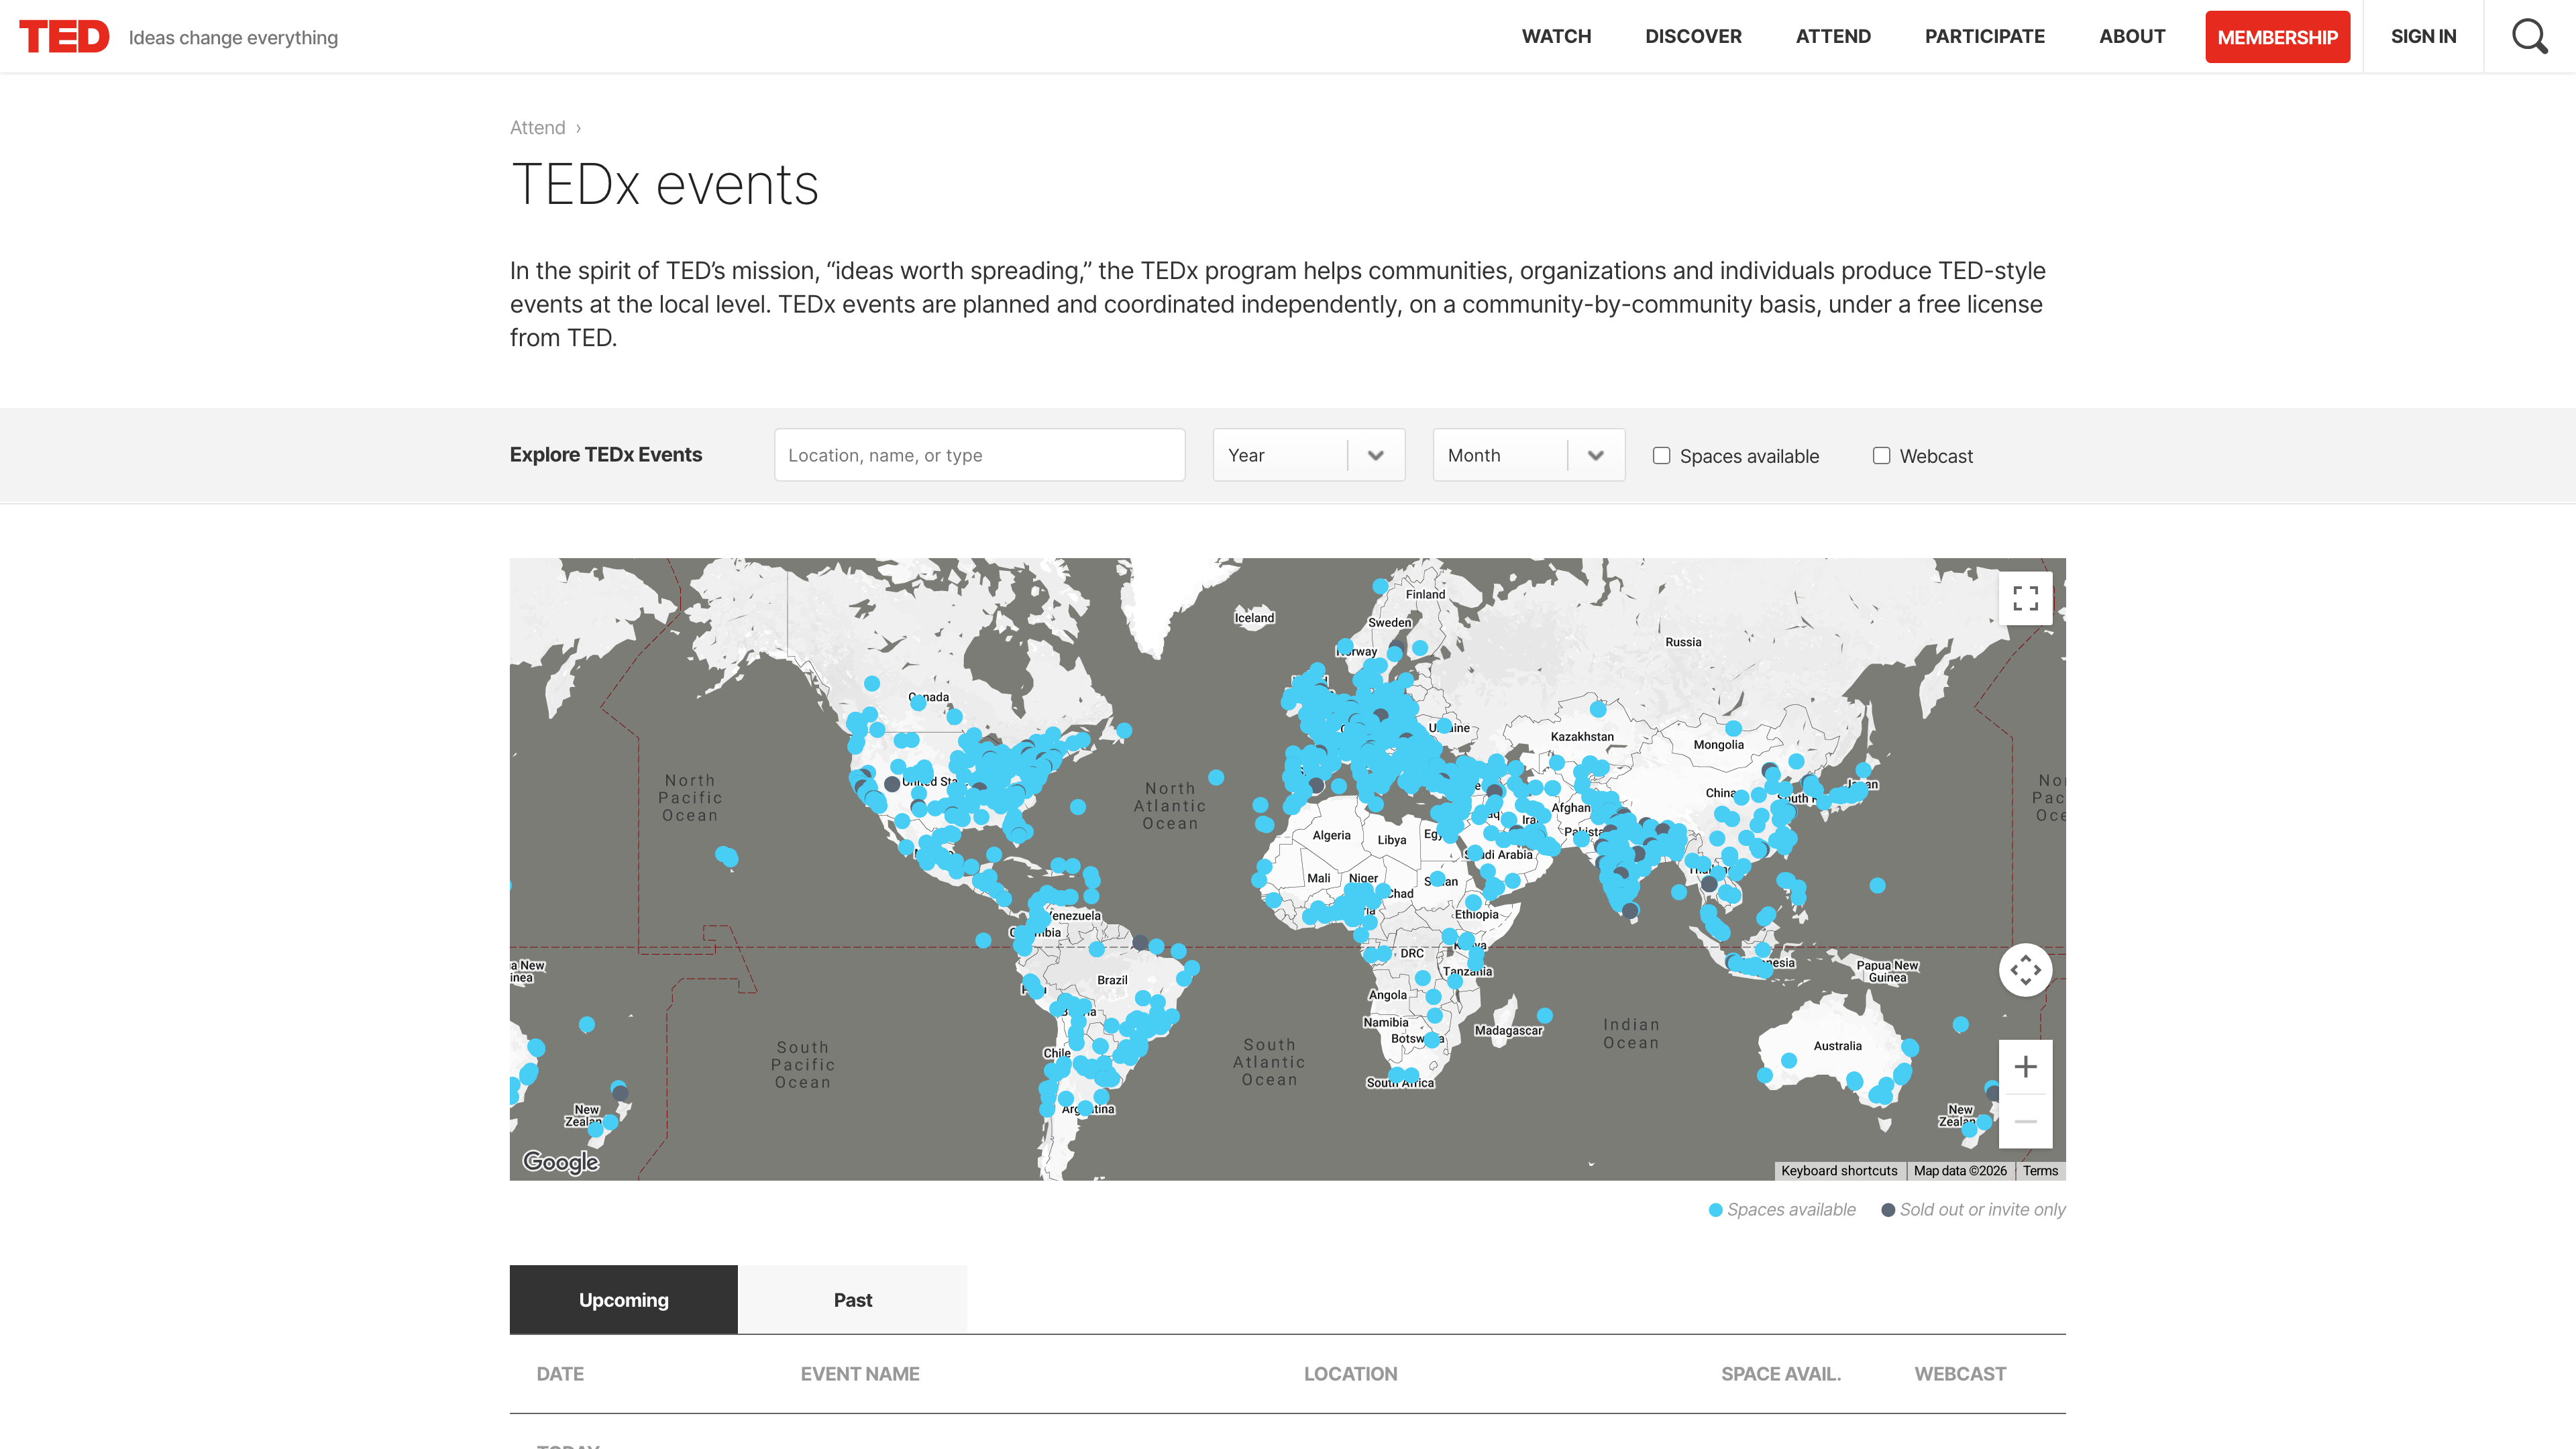Open the DISCOVER menu

click(x=1693, y=36)
